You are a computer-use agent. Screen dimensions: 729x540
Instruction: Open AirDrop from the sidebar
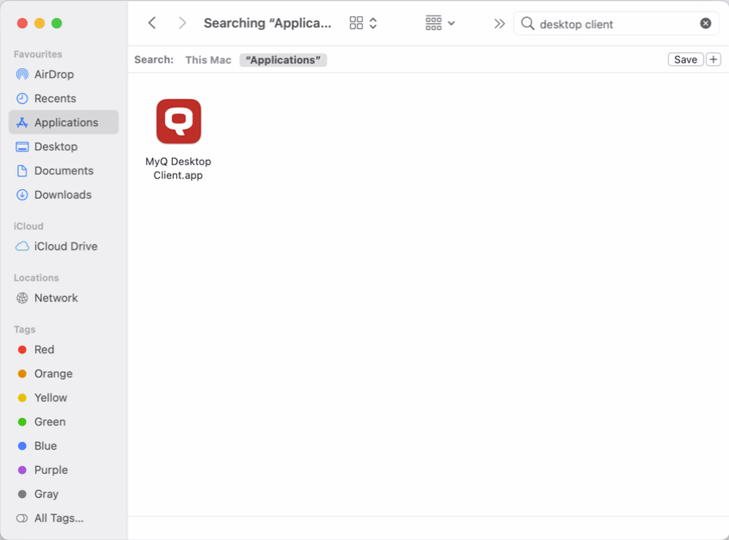[48, 74]
